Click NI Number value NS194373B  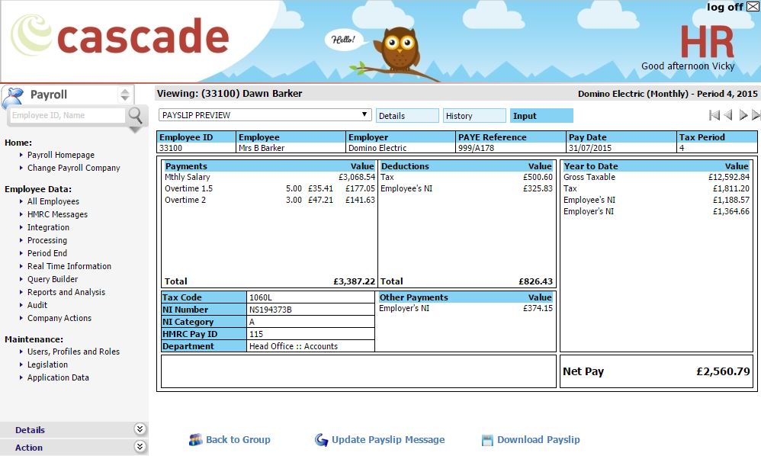pos(271,310)
